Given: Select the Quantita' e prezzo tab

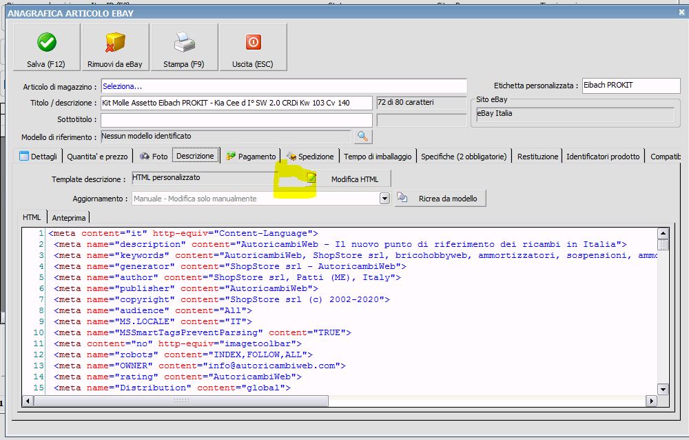Looking at the screenshot, I should pyautogui.click(x=97, y=157).
